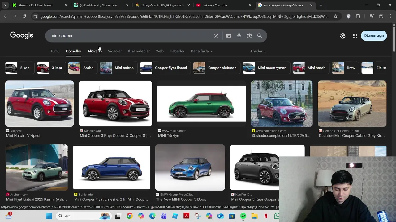Filter by Mini hatch chip
This screenshot has height=222, width=396.
click(311, 68)
